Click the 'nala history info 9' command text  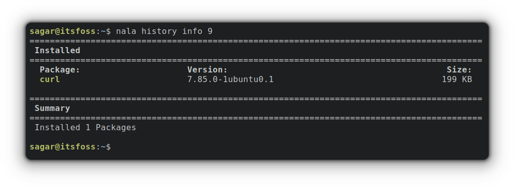tap(164, 31)
